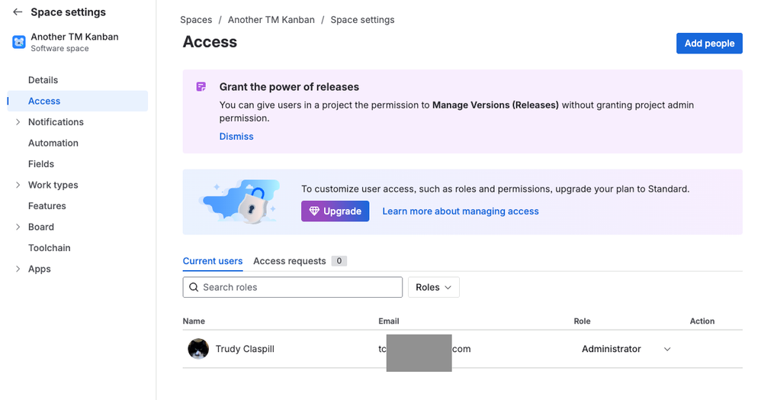Image resolution: width=761 pixels, height=400 pixels.
Task: Click the releases note icon in banner
Action: [x=201, y=87]
